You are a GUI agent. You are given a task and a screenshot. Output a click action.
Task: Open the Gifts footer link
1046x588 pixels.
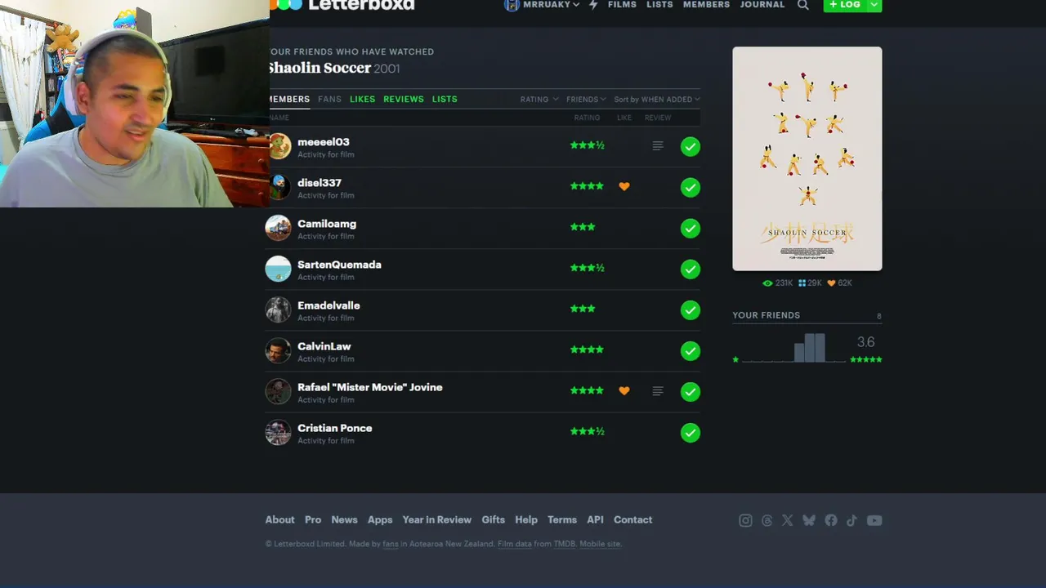tap(493, 520)
